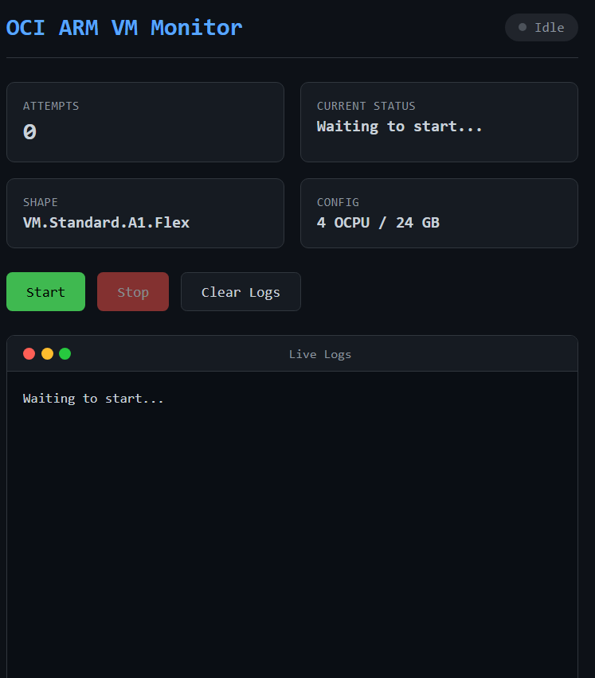The image size is (595, 678).
Task: Click the SHAPE card showing VM.Standard.A1.Flex
Action: click(145, 212)
